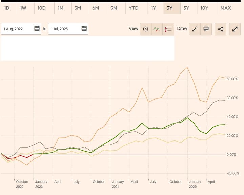
Task: Switch to the 1Y range
Action: click(x=154, y=8)
